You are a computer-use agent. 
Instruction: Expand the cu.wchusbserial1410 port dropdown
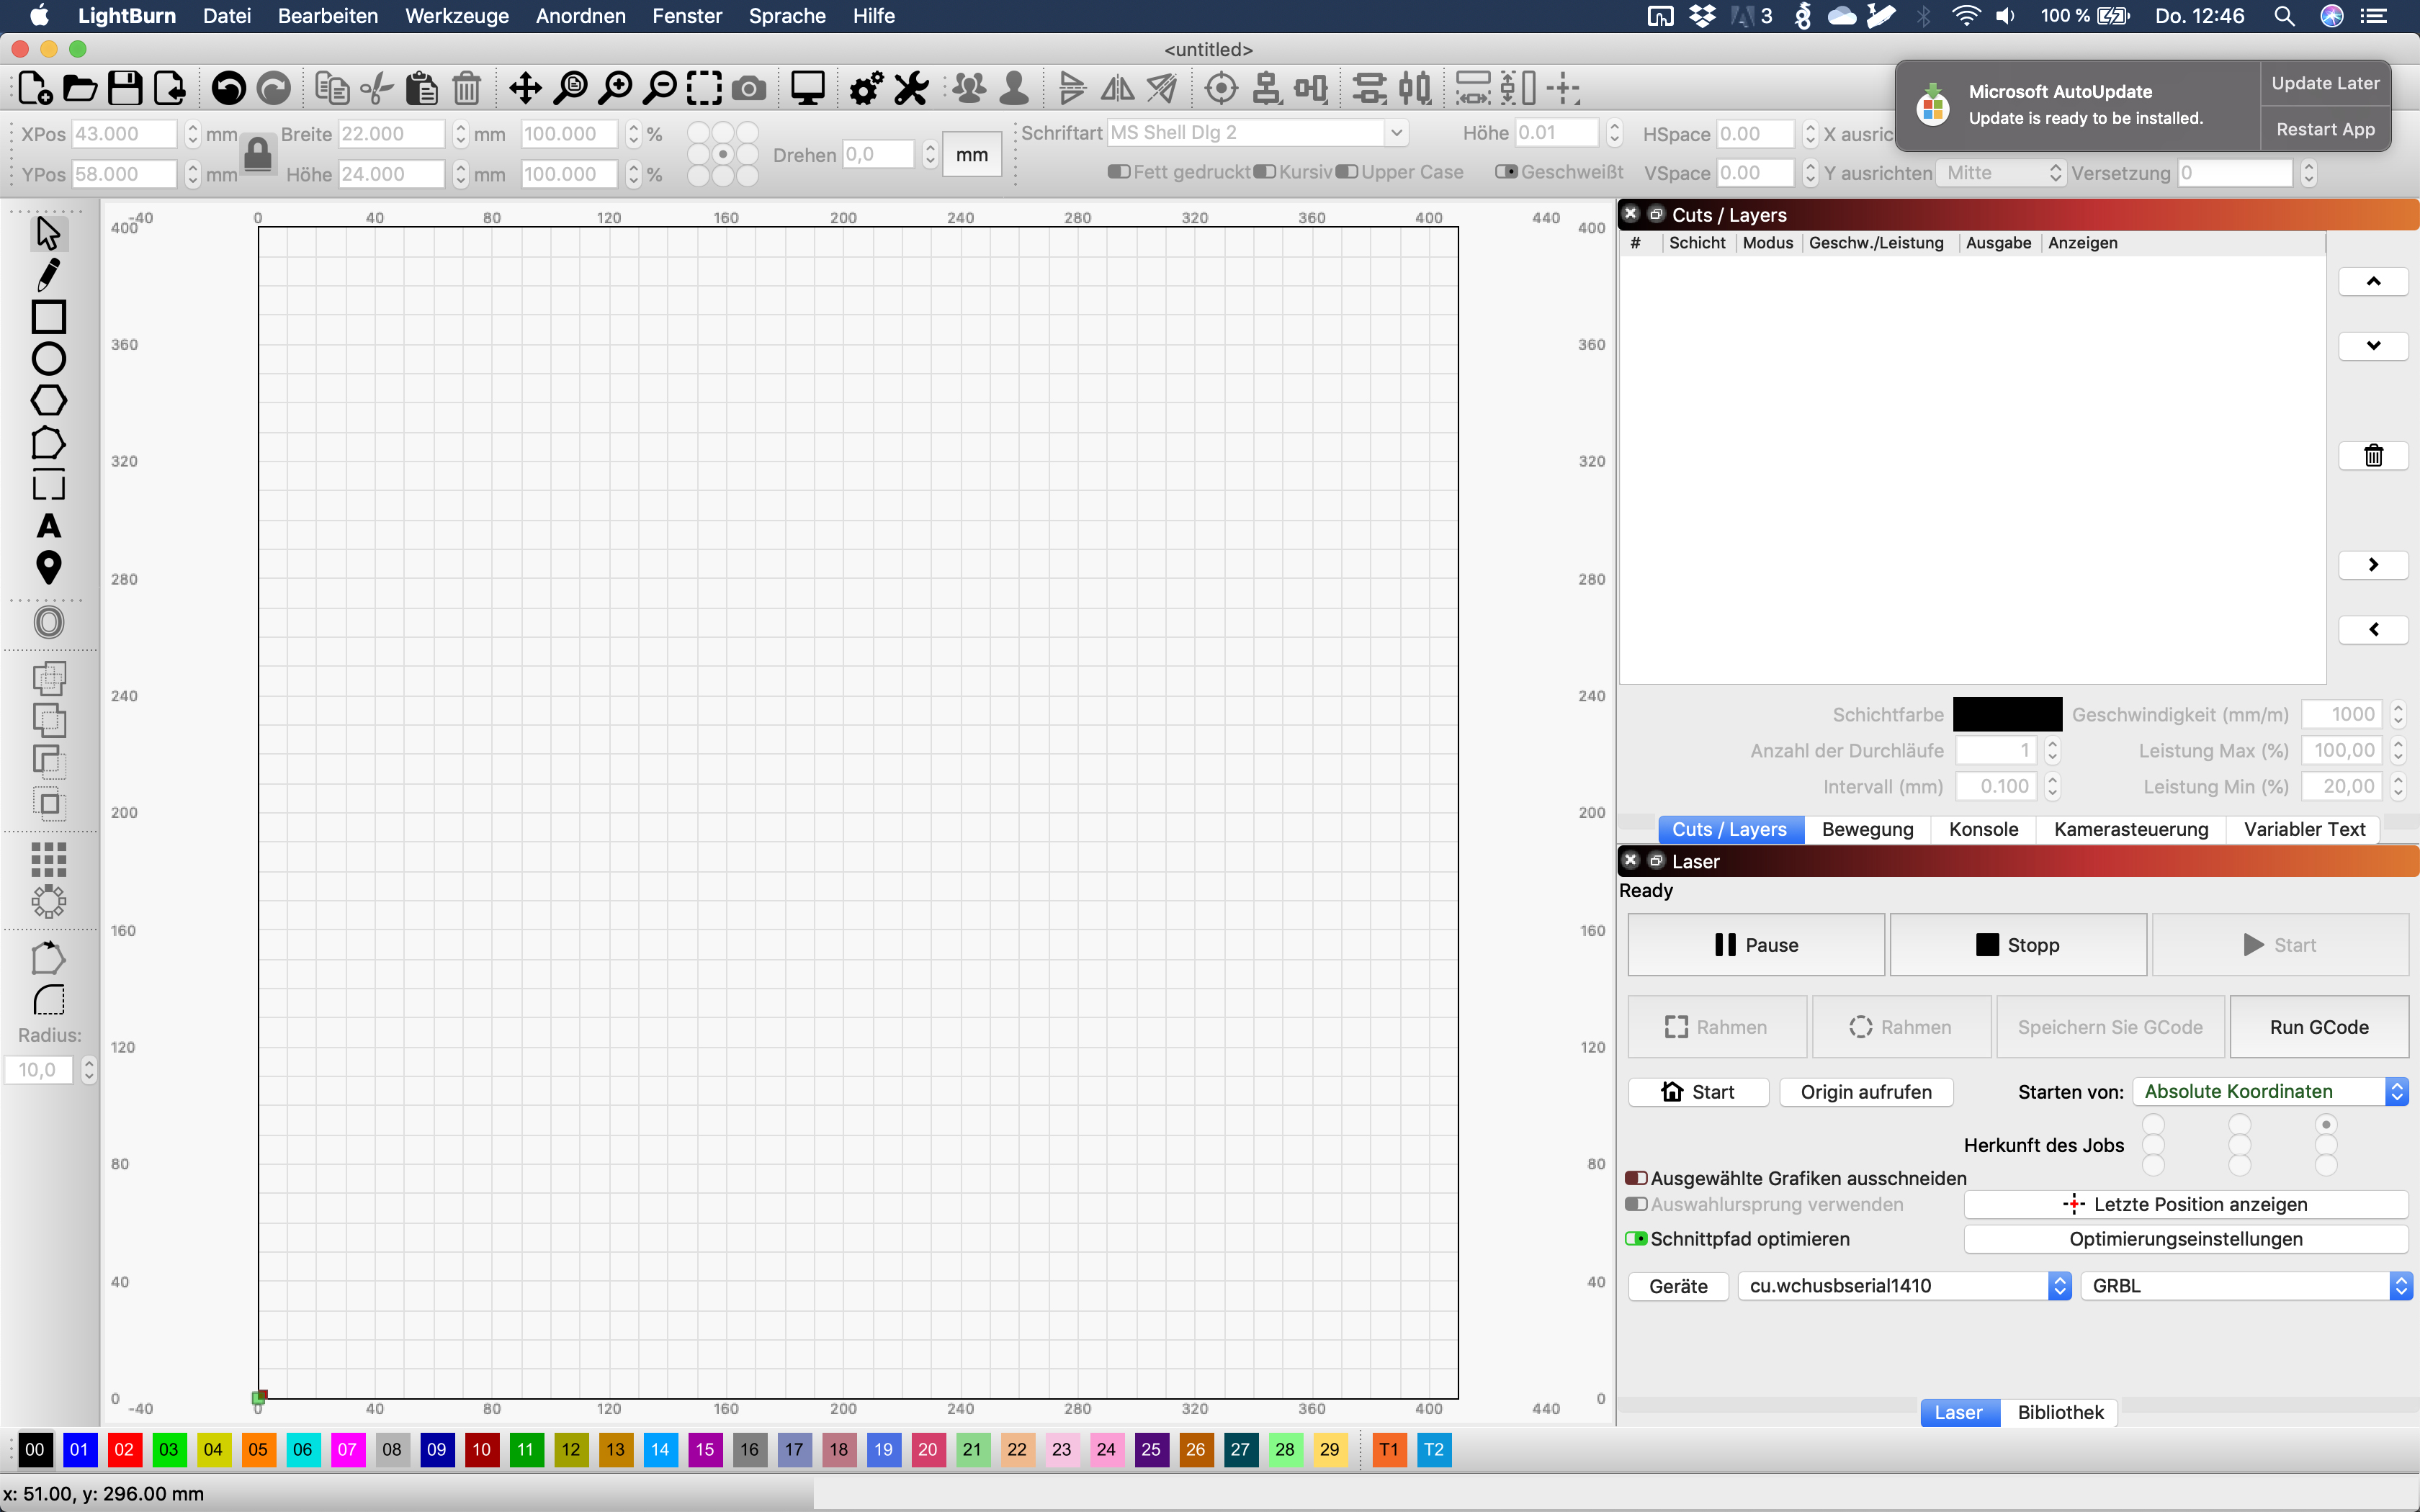tap(1904, 1286)
